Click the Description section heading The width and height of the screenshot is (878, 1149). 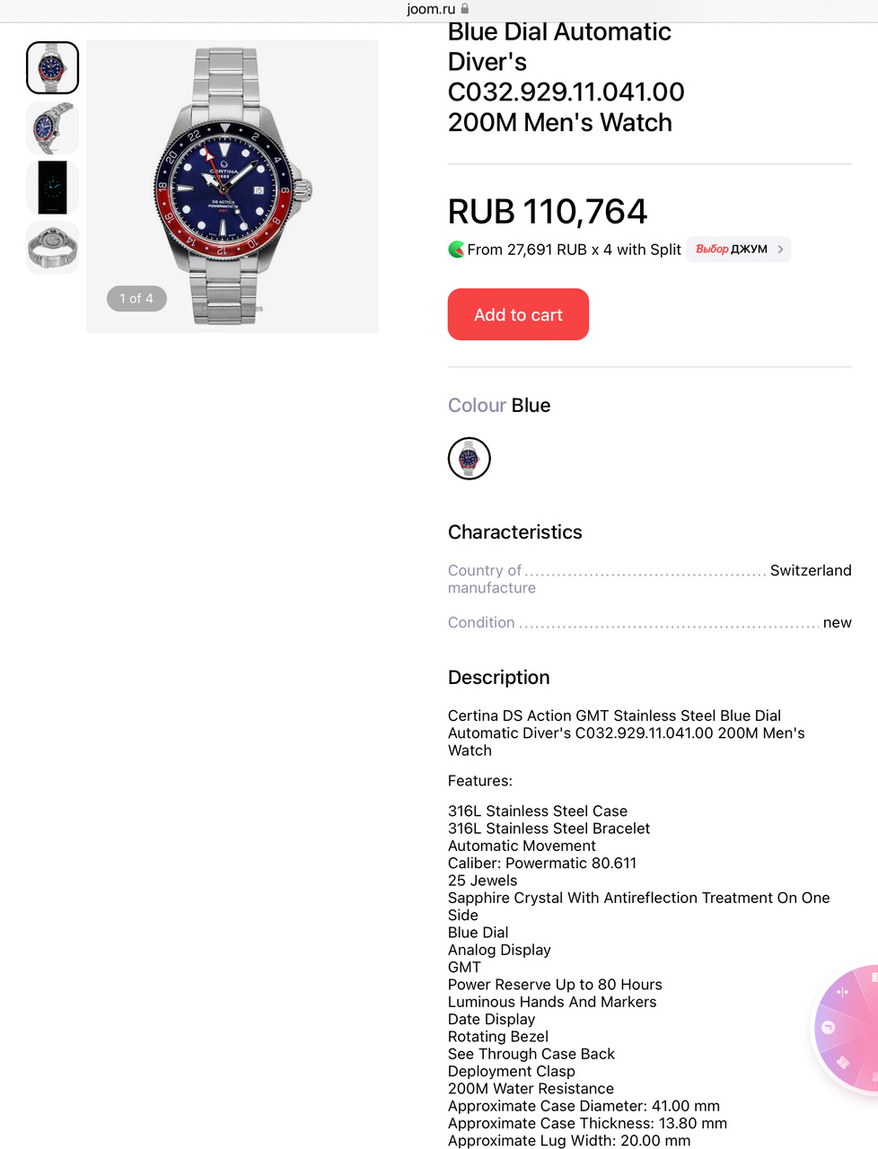pos(498,678)
